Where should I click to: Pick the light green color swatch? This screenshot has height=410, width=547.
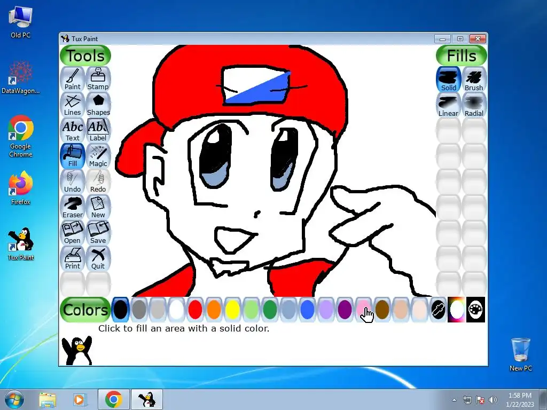pyautogui.click(x=251, y=310)
